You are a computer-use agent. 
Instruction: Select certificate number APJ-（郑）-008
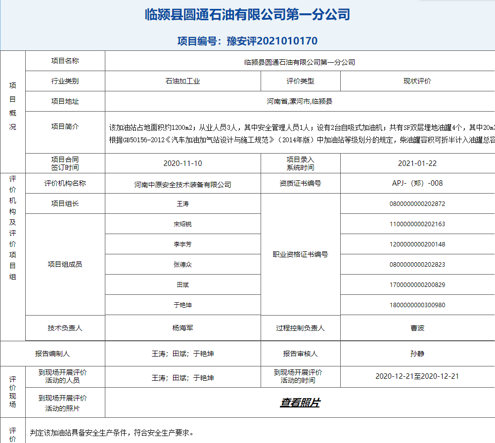(x=417, y=183)
